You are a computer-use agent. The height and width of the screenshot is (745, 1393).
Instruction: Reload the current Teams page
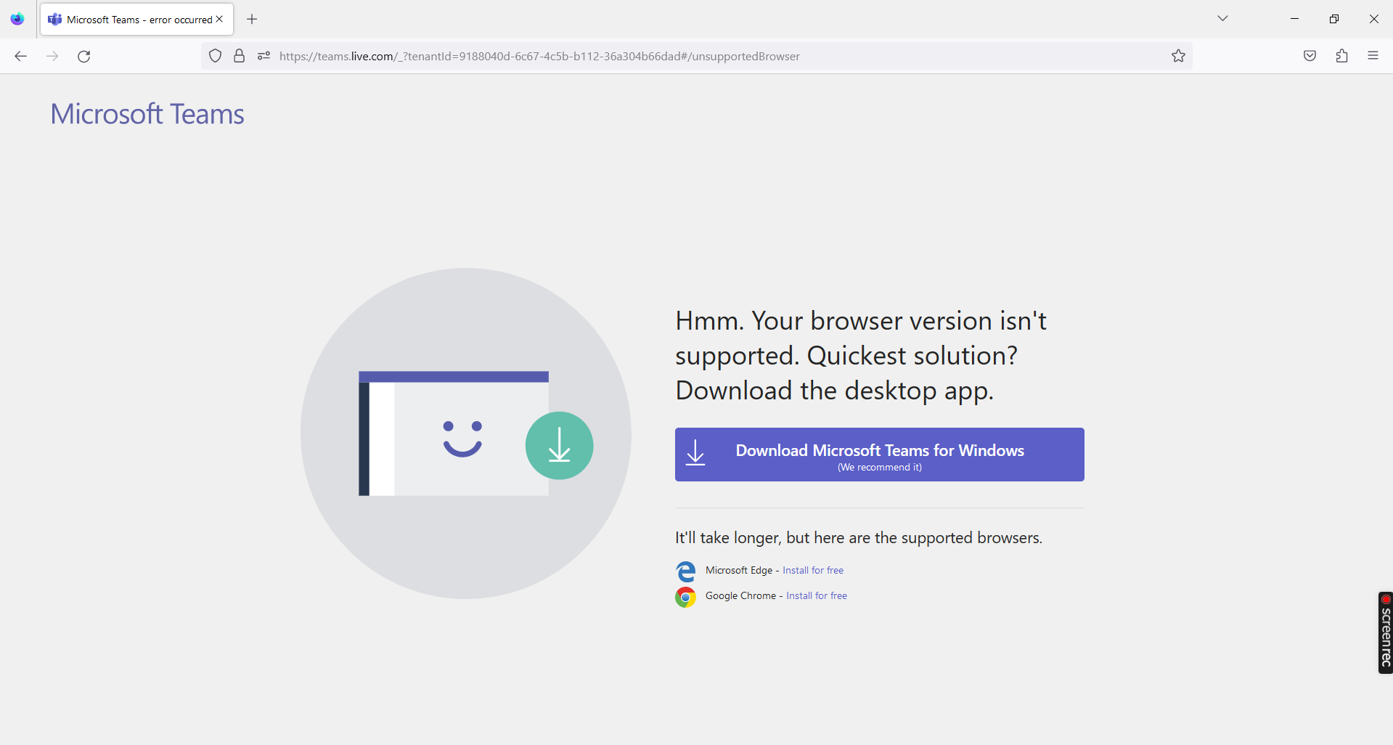click(x=83, y=56)
